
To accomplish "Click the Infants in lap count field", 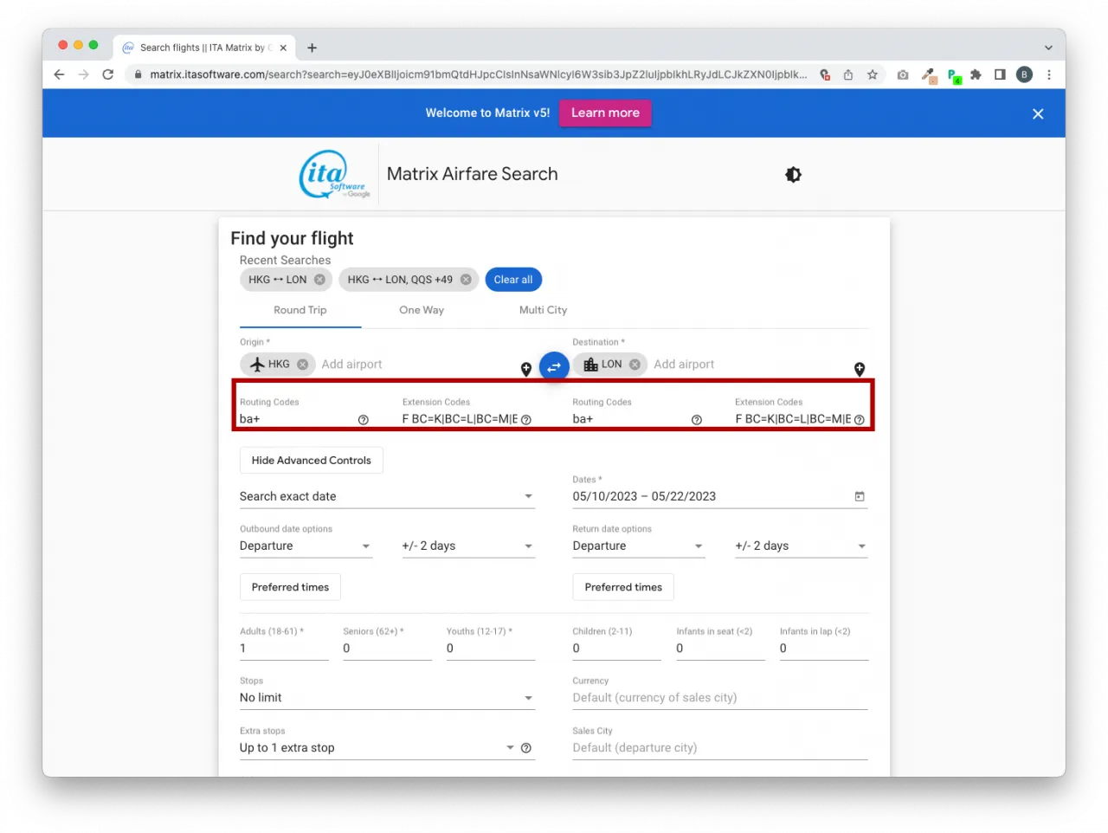I will coord(824,649).
